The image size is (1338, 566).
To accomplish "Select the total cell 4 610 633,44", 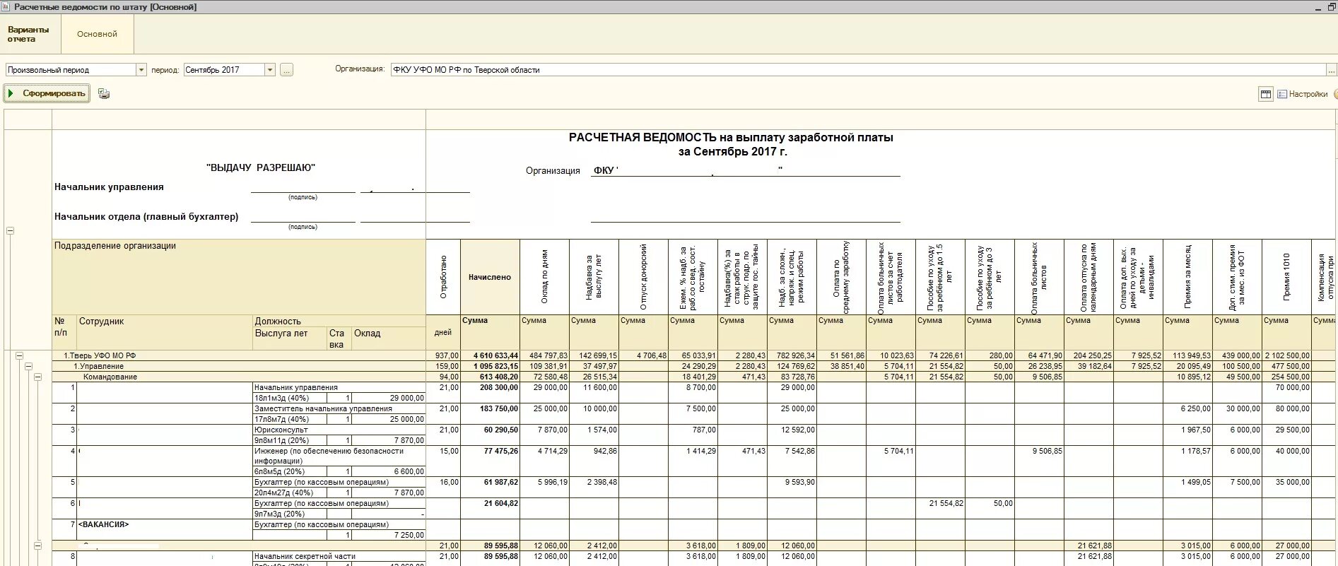I will pyautogui.click(x=490, y=355).
